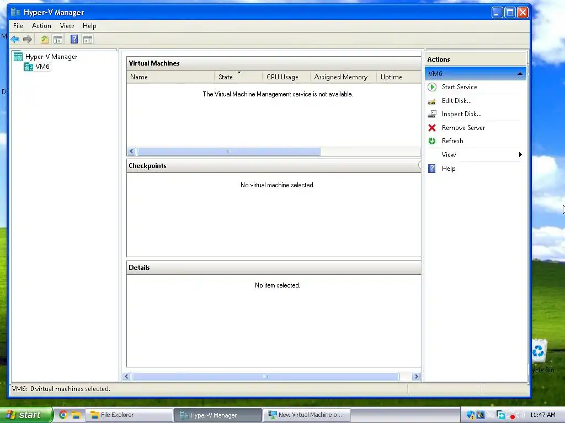Click 'No item selected.' text
Viewport: 565px width, 423px height.
pos(278,285)
